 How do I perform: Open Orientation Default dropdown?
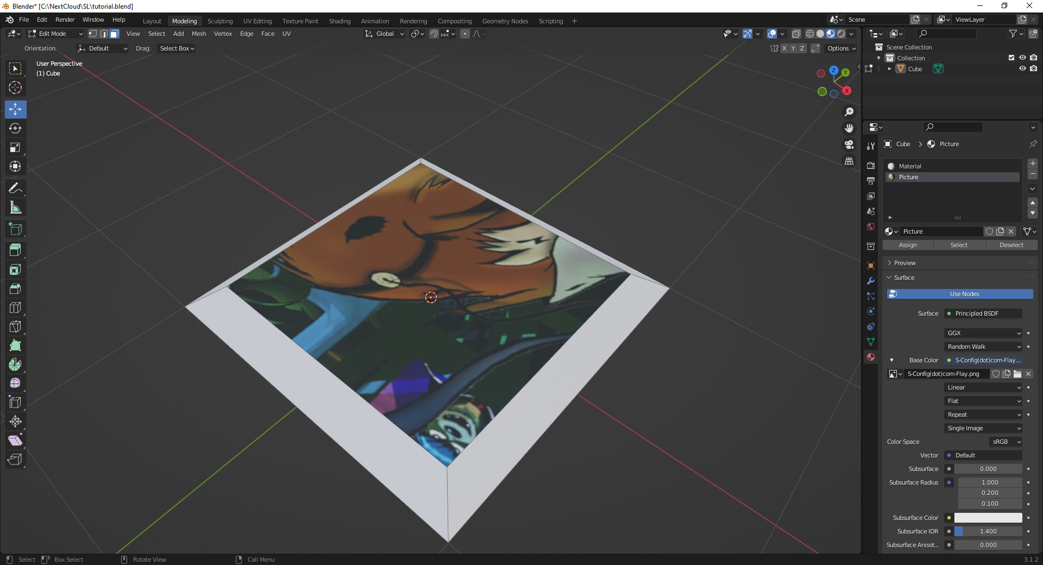[102, 48]
